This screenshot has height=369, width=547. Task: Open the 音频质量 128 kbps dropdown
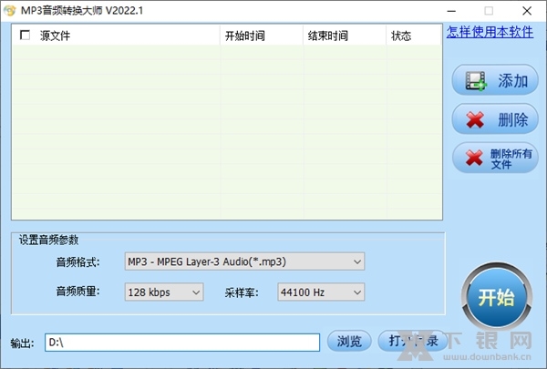pyautogui.click(x=163, y=292)
